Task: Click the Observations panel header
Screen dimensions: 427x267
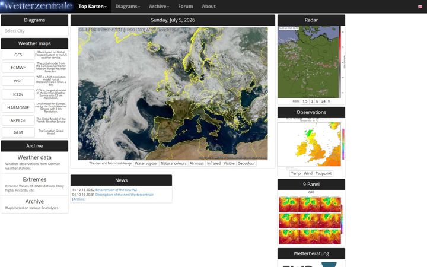Action: coord(311,112)
